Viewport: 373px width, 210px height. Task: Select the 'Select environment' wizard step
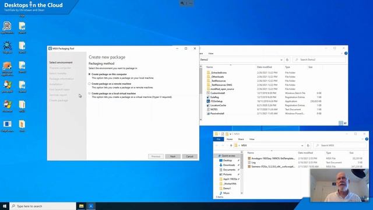coord(61,62)
